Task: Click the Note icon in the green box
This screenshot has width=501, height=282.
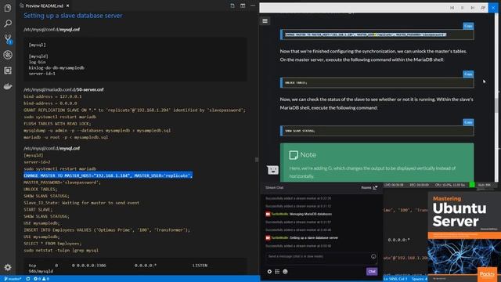Action: click(294, 155)
